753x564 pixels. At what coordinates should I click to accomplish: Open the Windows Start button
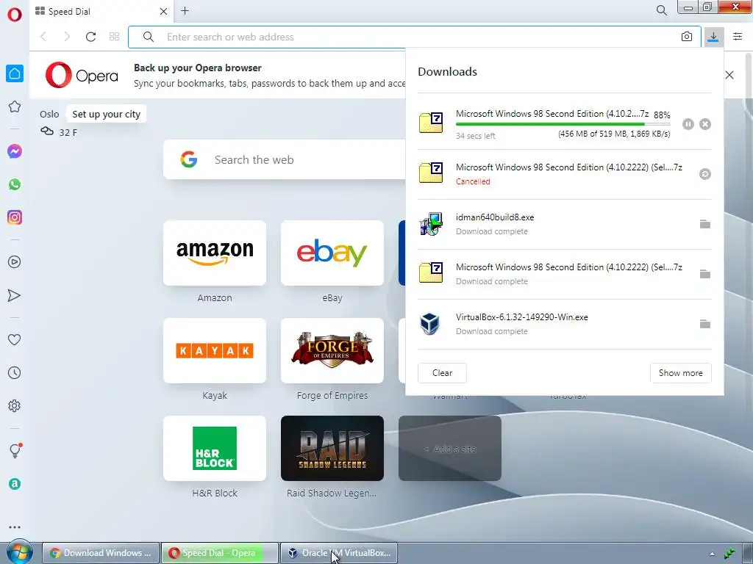pyautogui.click(x=20, y=552)
